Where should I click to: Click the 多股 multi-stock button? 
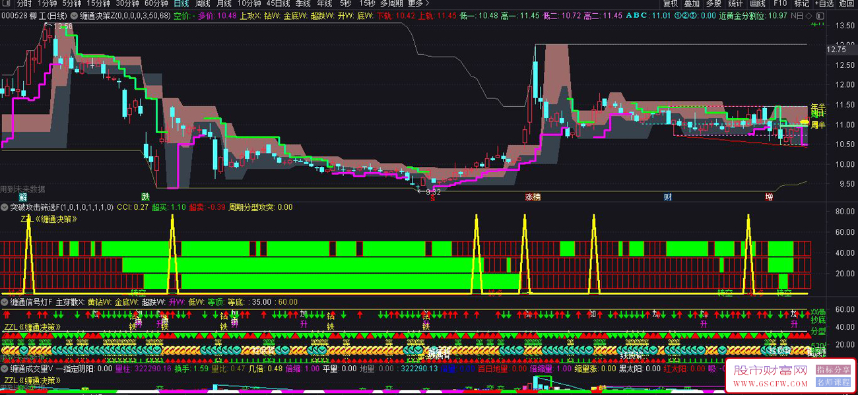coord(713,3)
